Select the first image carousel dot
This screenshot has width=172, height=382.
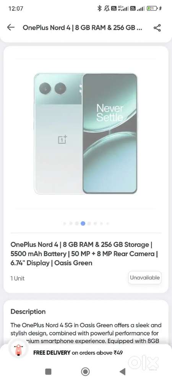click(65, 223)
